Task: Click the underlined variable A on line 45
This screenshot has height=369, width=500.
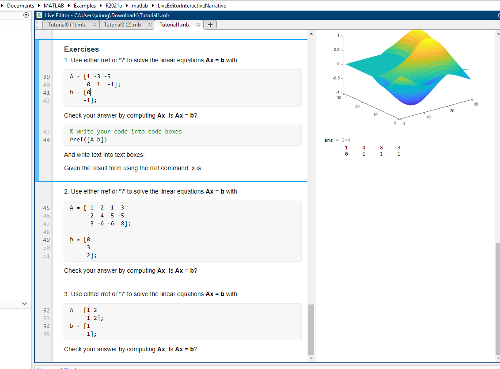Action: [x=71, y=207]
